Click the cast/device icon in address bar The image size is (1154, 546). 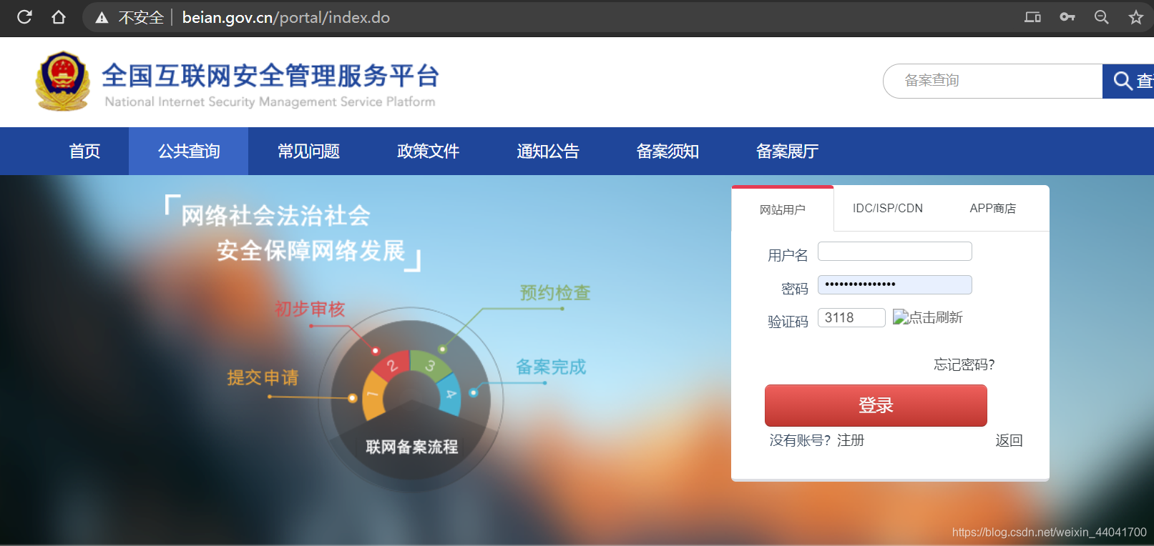1032,17
